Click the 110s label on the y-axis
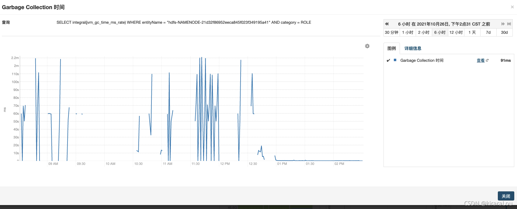Screen dimensions: 517x209 (x=15, y=74)
